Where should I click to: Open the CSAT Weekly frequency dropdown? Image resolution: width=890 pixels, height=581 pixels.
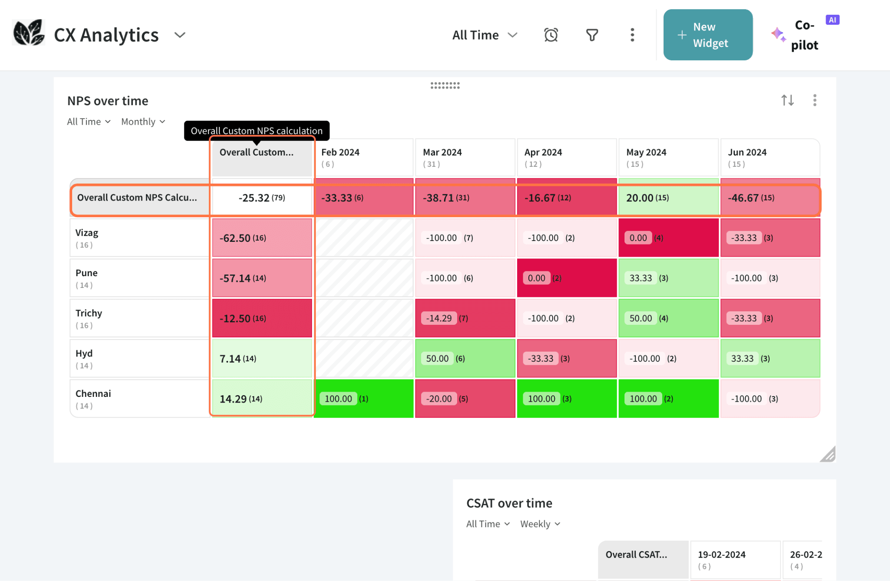(x=540, y=524)
